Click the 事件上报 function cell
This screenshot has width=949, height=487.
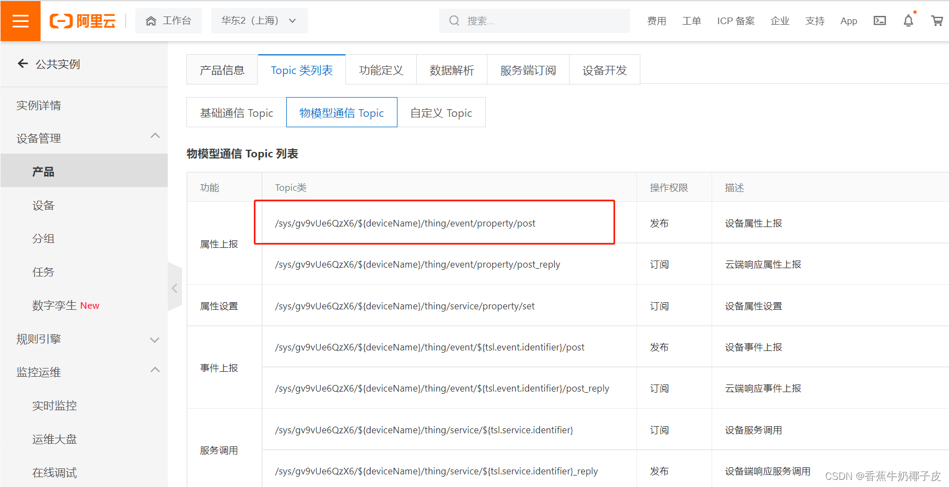pos(219,368)
